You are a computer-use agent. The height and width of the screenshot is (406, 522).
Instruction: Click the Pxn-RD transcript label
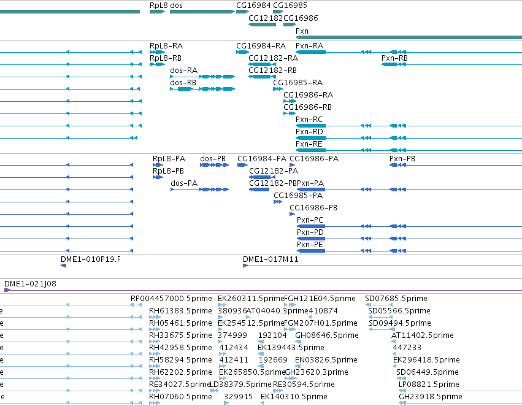point(309,131)
